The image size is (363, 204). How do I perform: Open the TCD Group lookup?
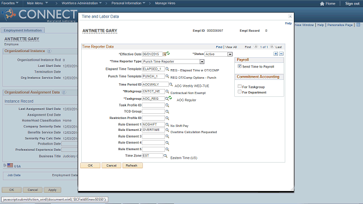click(x=167, y=112)
